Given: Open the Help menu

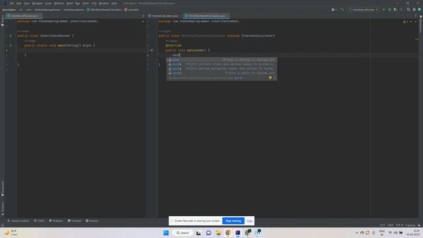Looking at the screenshot, I should (x=114, y=3).
